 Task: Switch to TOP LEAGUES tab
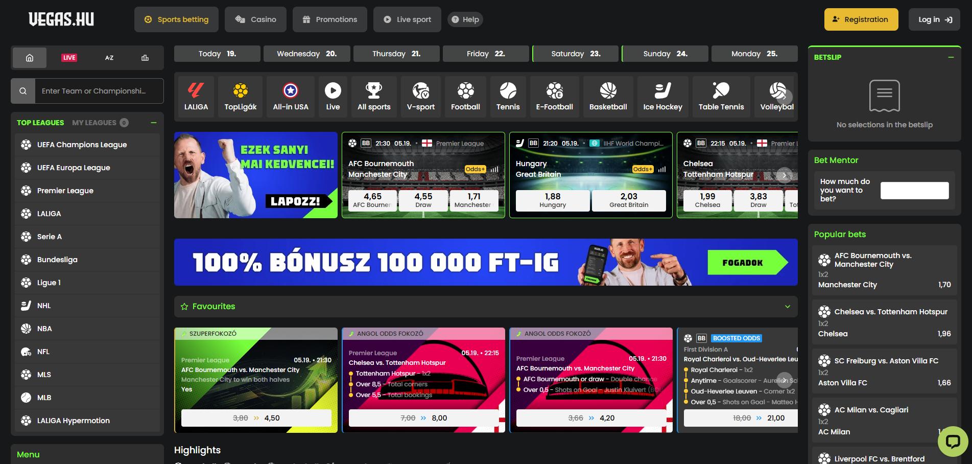pyautogui.click(x=40, y=123)
